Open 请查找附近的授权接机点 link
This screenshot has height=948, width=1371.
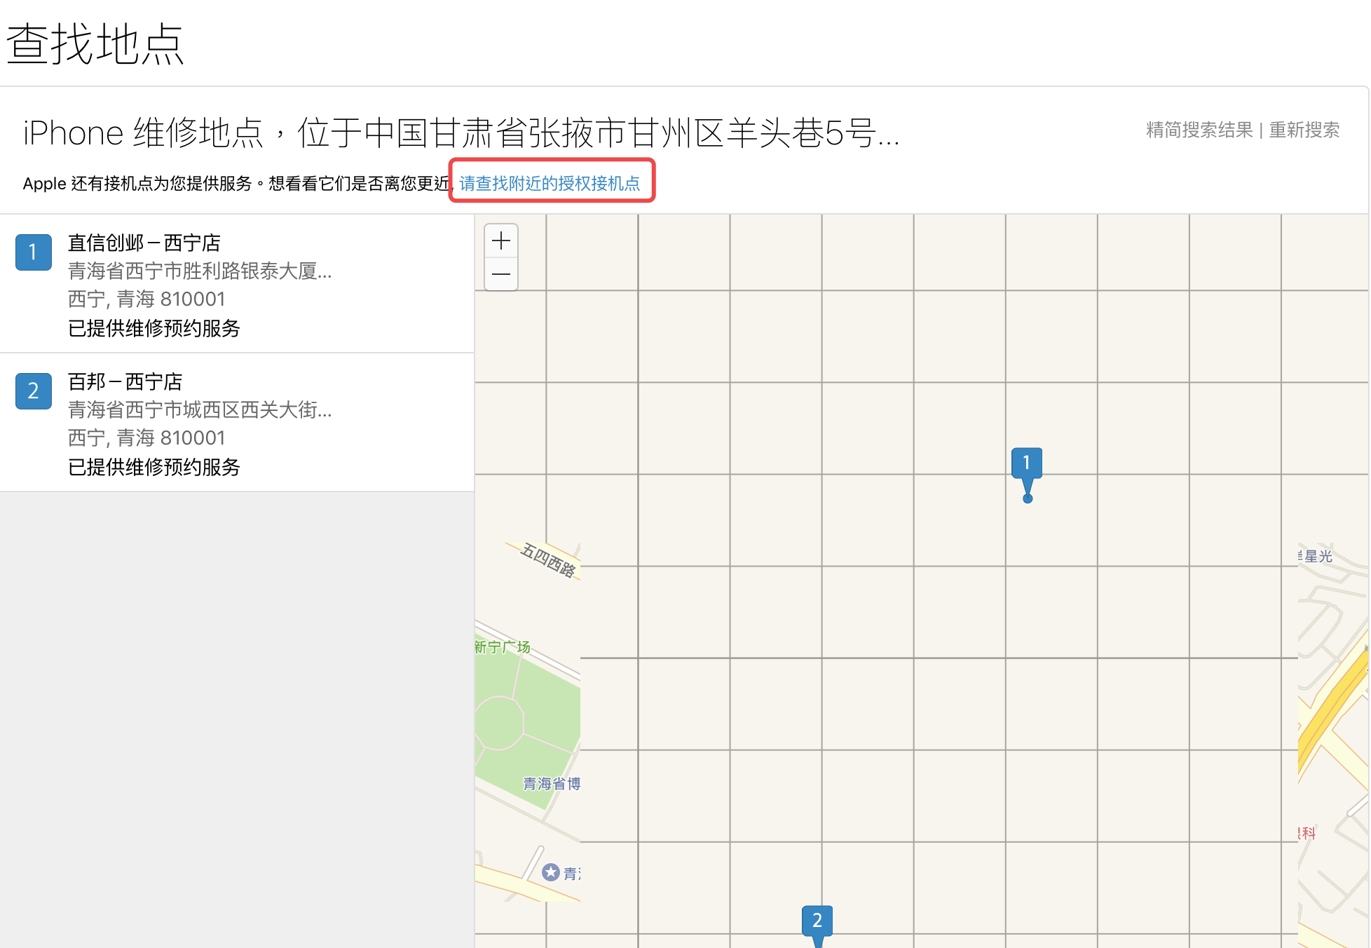pyautogui.click(x=550, y=184)
